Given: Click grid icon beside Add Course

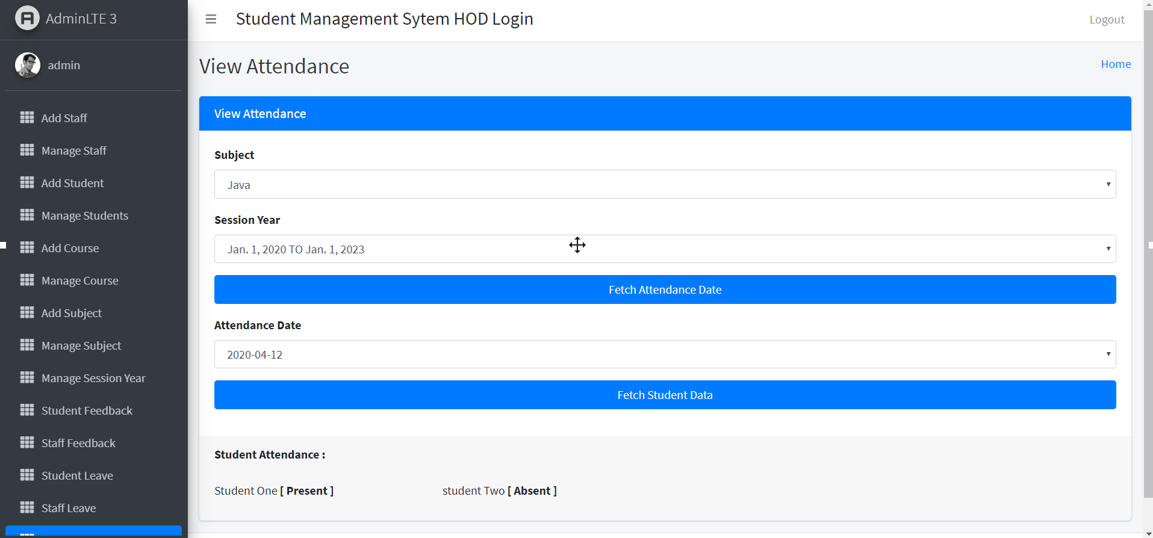Looking at the screenshot, I should 27,247.
